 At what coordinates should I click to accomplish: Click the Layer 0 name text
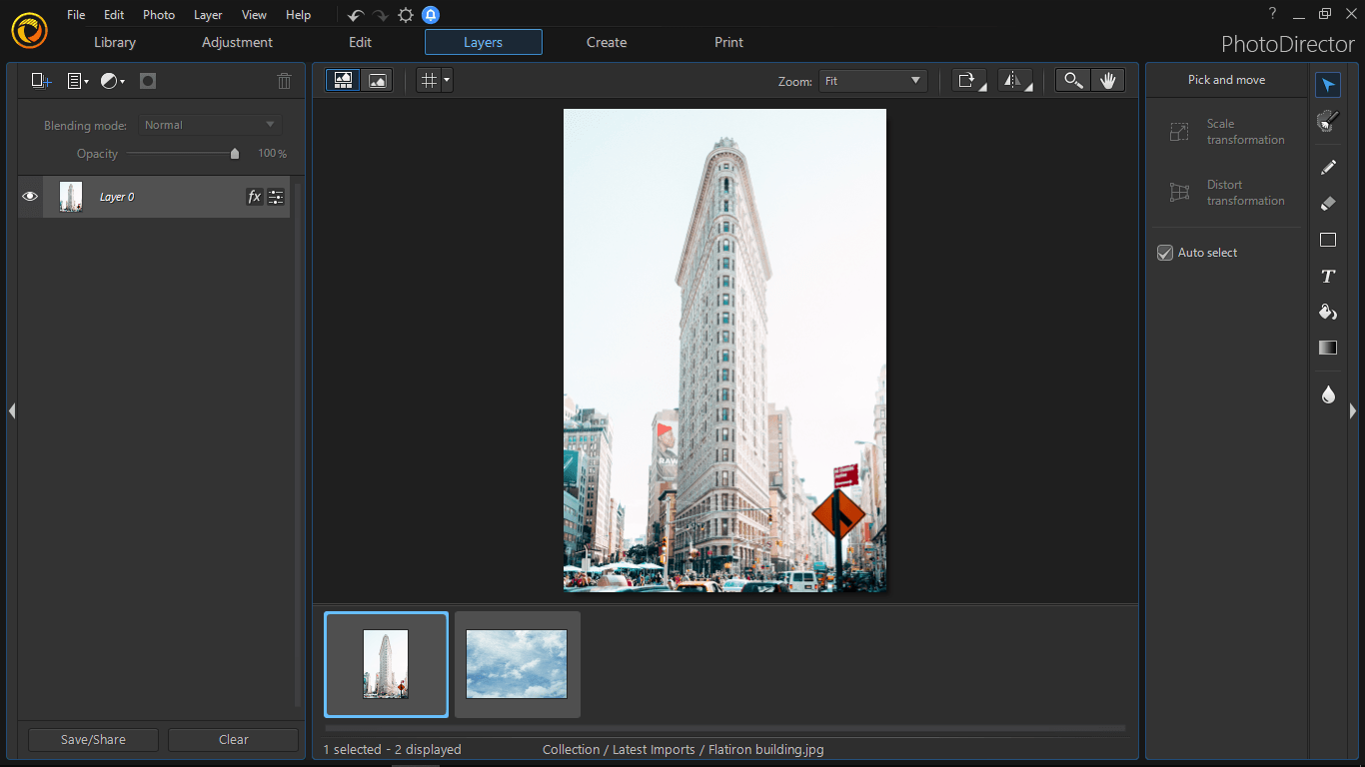[117, 197]
